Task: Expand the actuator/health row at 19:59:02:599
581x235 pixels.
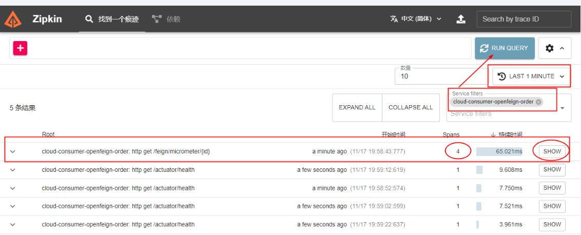Action: [x=13, y=206]
